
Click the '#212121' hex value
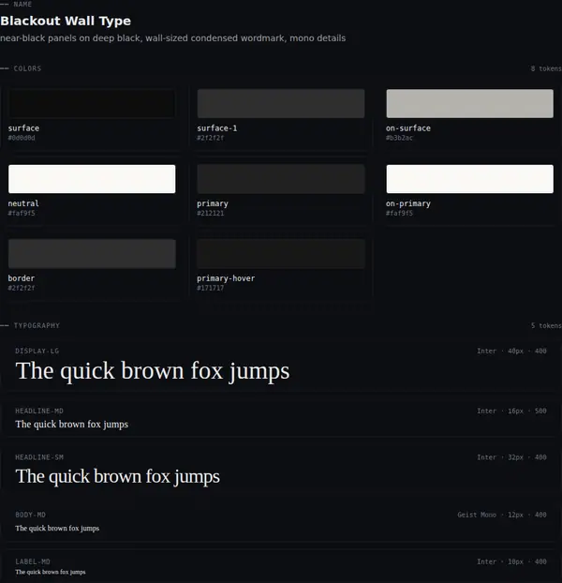210,213
